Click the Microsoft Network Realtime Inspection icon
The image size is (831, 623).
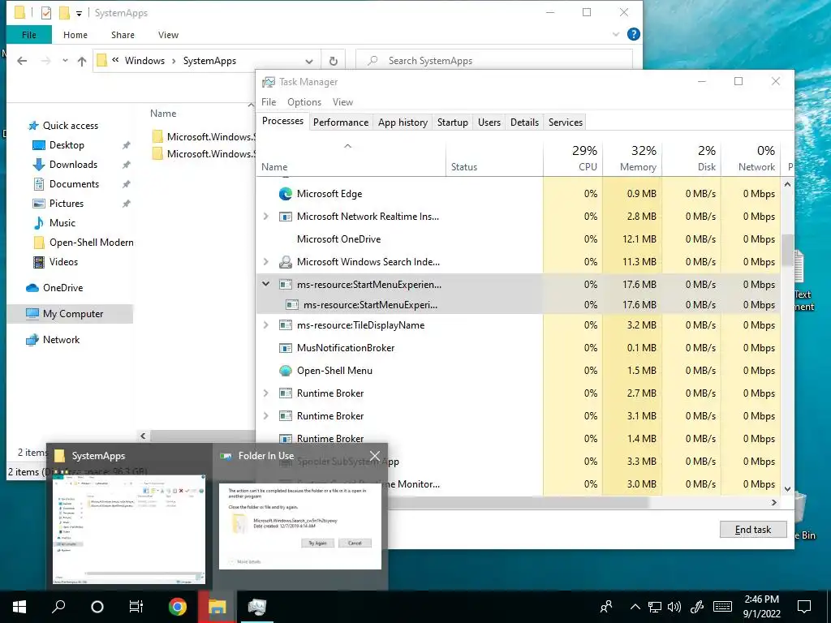click(286, 217)
